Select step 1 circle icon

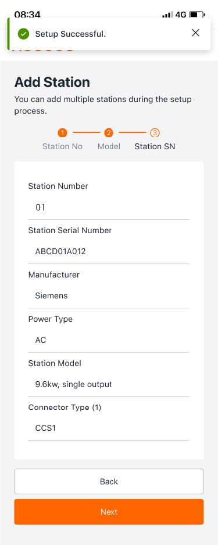(62, 133)
